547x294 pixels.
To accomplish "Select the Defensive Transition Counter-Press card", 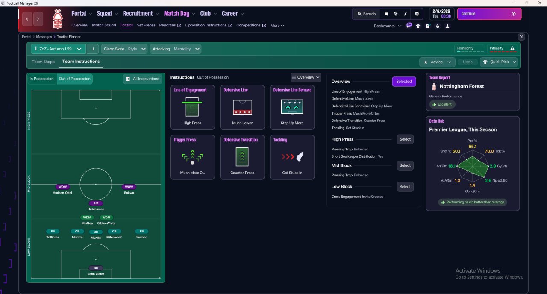I will coord(242,157).
